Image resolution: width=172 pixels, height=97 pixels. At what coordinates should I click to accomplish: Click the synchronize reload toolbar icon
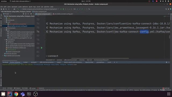tap(6, 9)
